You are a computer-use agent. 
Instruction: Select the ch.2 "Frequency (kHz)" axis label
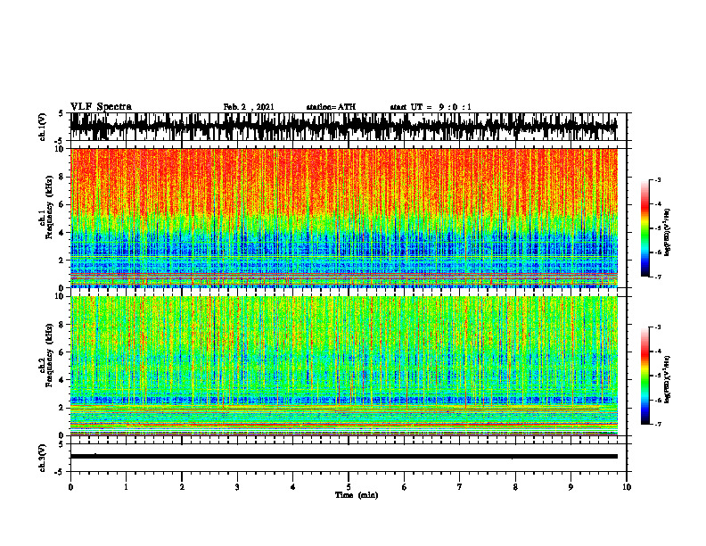49,355
